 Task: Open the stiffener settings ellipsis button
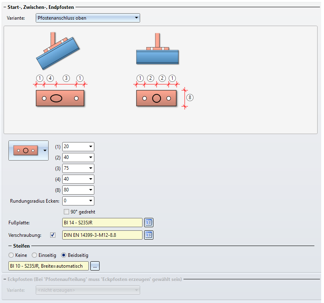pyautogui.click(x=95, y=266)
